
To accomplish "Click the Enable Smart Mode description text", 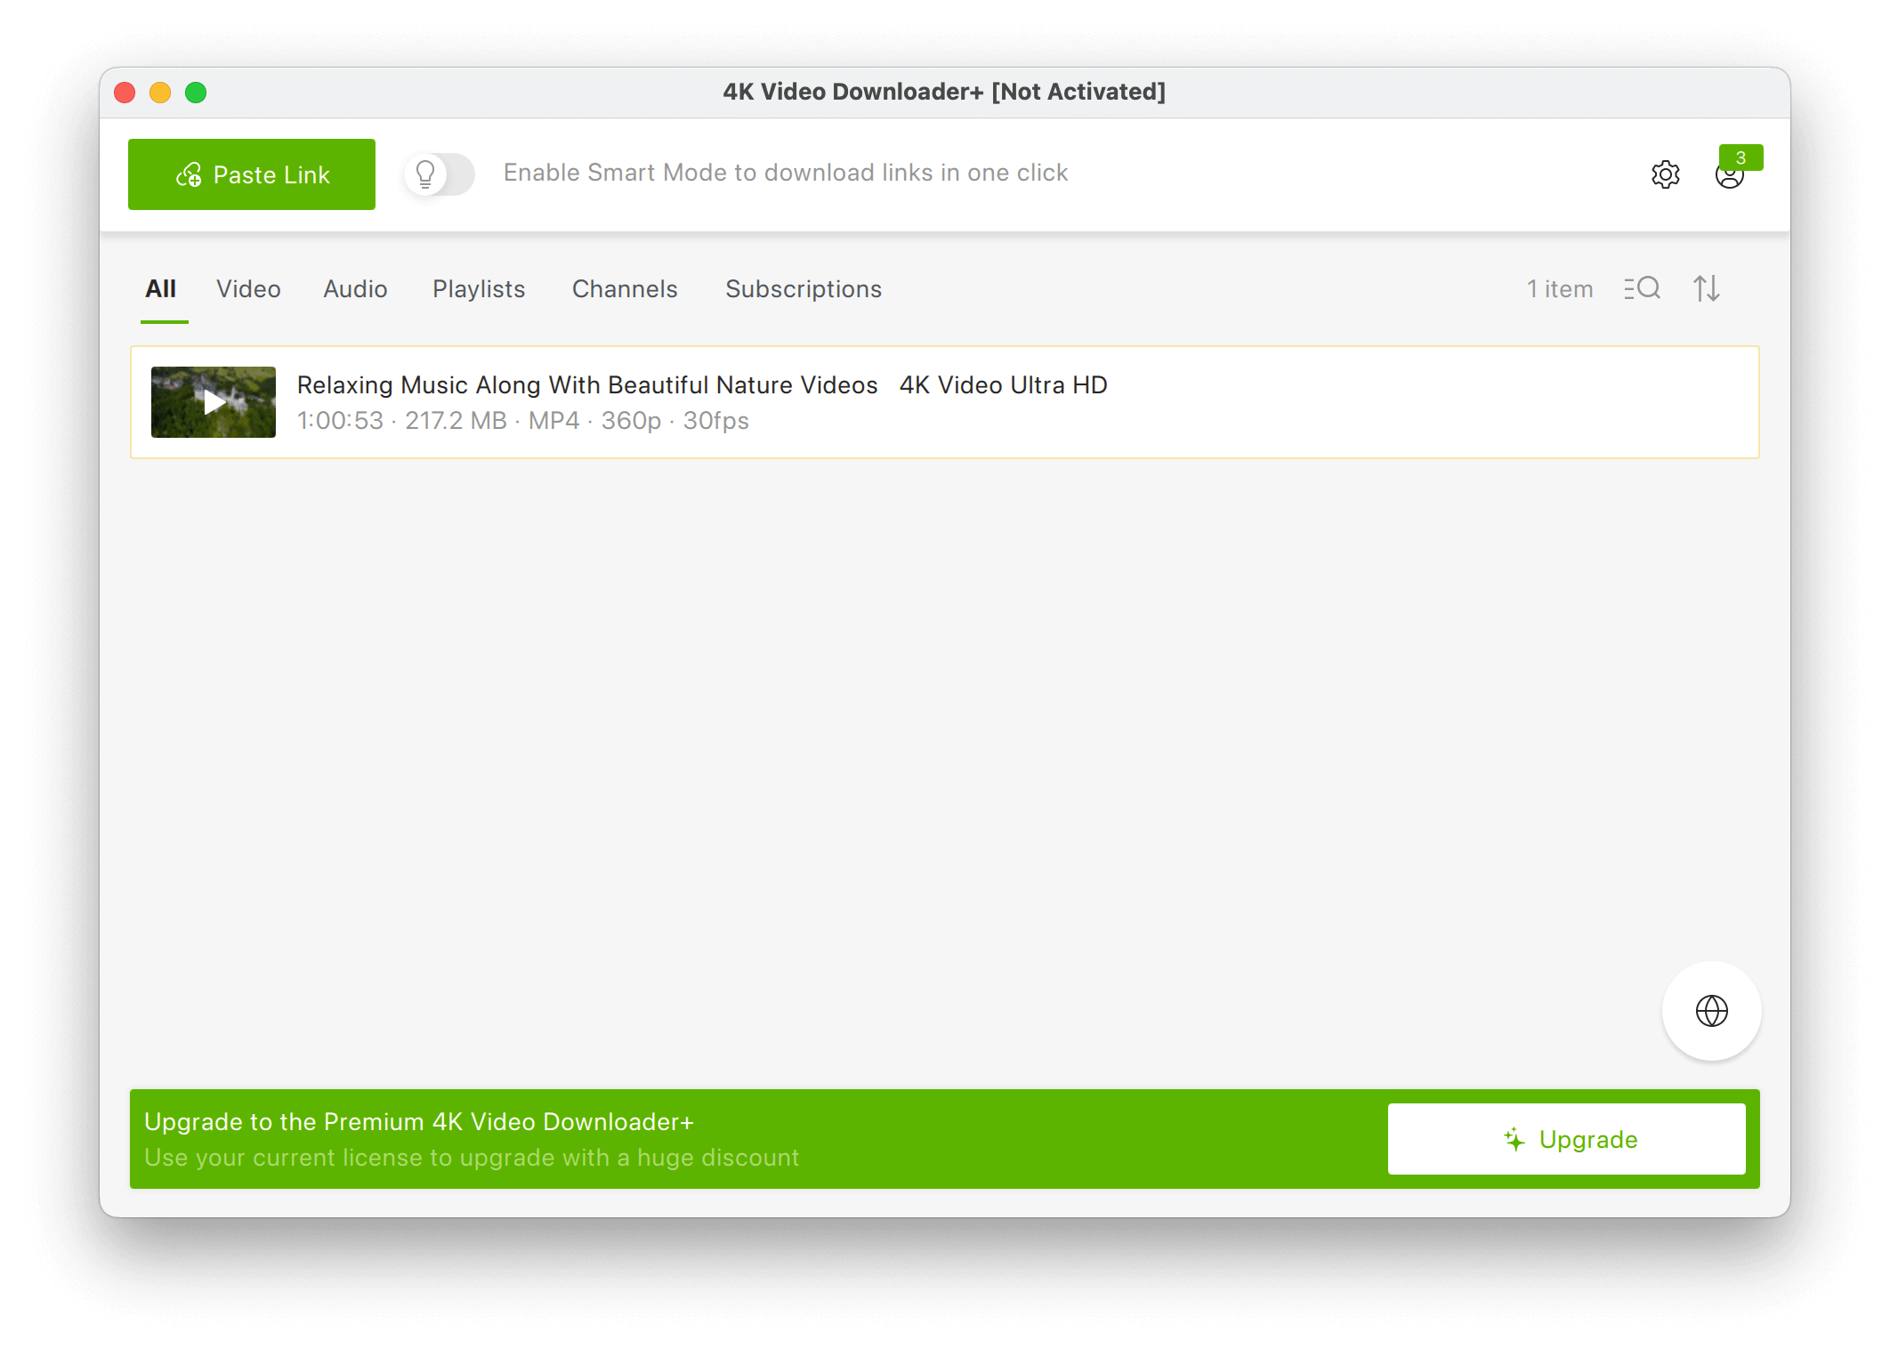I will click(x=785, y=173).
